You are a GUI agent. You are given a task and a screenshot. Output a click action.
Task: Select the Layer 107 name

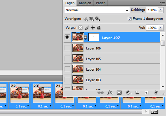pos(111,38)
